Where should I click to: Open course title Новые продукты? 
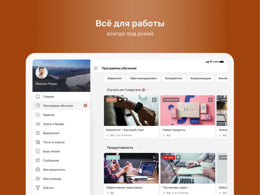pos(174,130)
